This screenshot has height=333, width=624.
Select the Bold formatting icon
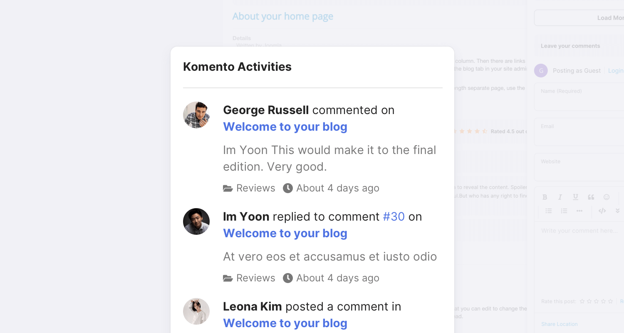pos(545,197)
